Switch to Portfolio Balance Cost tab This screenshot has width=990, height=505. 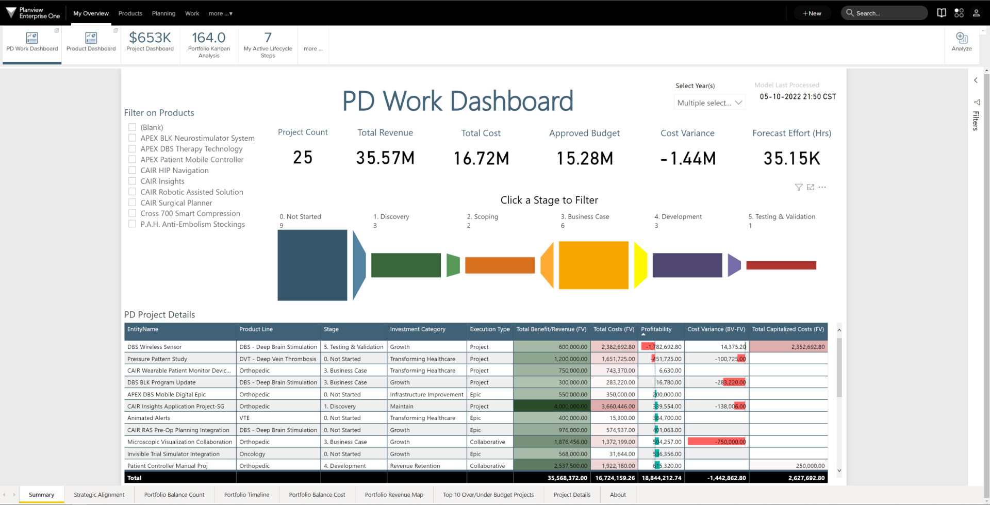pos(317,495)
